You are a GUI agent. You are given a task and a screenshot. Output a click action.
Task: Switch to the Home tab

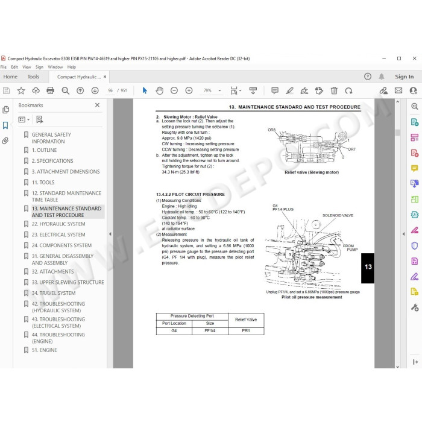pos(10,77)
